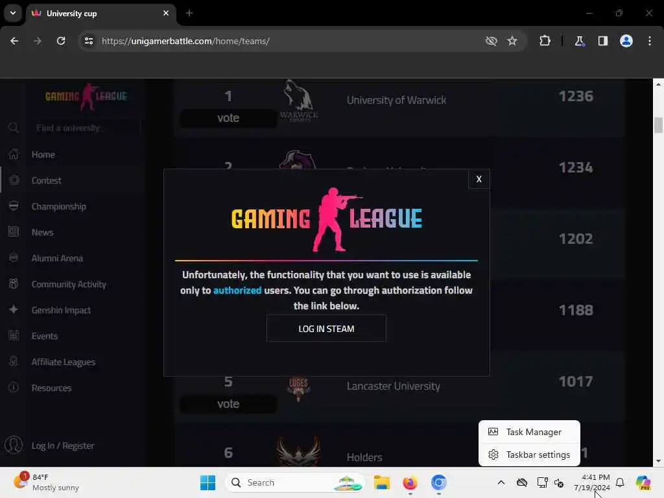The image size is (664, 498).
Task: Open the weather widget showing 84°F
Action: tap(46, 482)
